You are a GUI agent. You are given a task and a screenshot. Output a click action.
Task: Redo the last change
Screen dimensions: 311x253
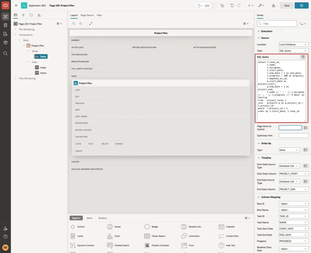(x=239, y=5)
